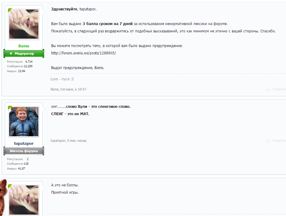Open tupatapor's avatar picture
Viewport: 286px width, 216px height.
(x=24, y=122)
